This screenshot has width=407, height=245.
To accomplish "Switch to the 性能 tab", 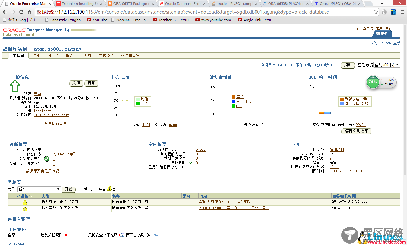I will (x=36, y=56).
